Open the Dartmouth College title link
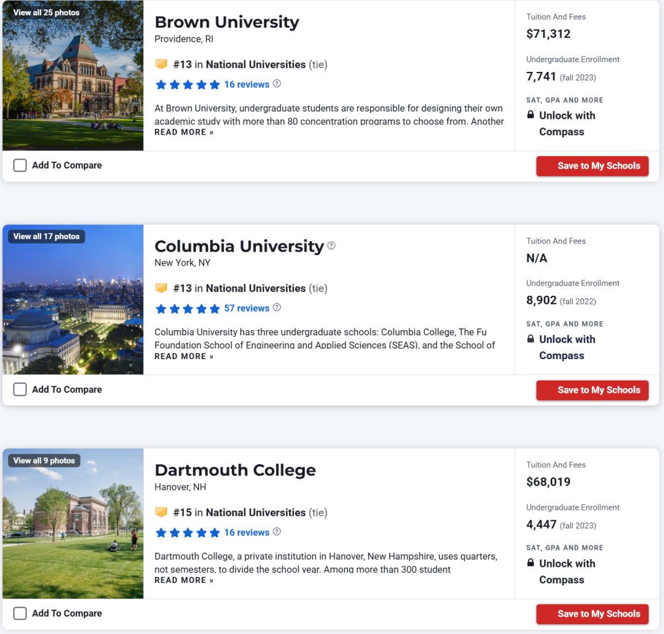Image resolution: width=664 pixels, height=634 pixels. (235, 470)
